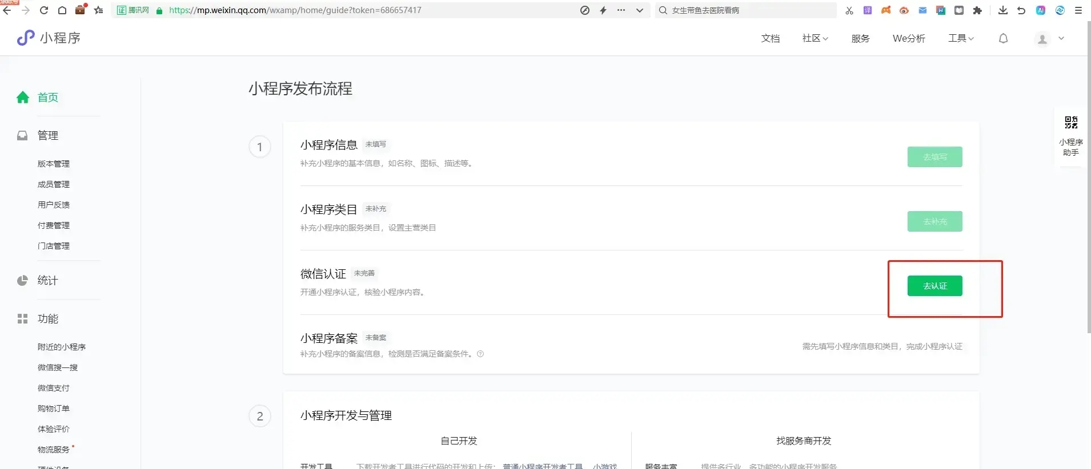The height and width of the screenshot is (469, 1091).
Task: Open the browser extensions puzzle icon
Action: pyautogui.click(x=977, y=10)
